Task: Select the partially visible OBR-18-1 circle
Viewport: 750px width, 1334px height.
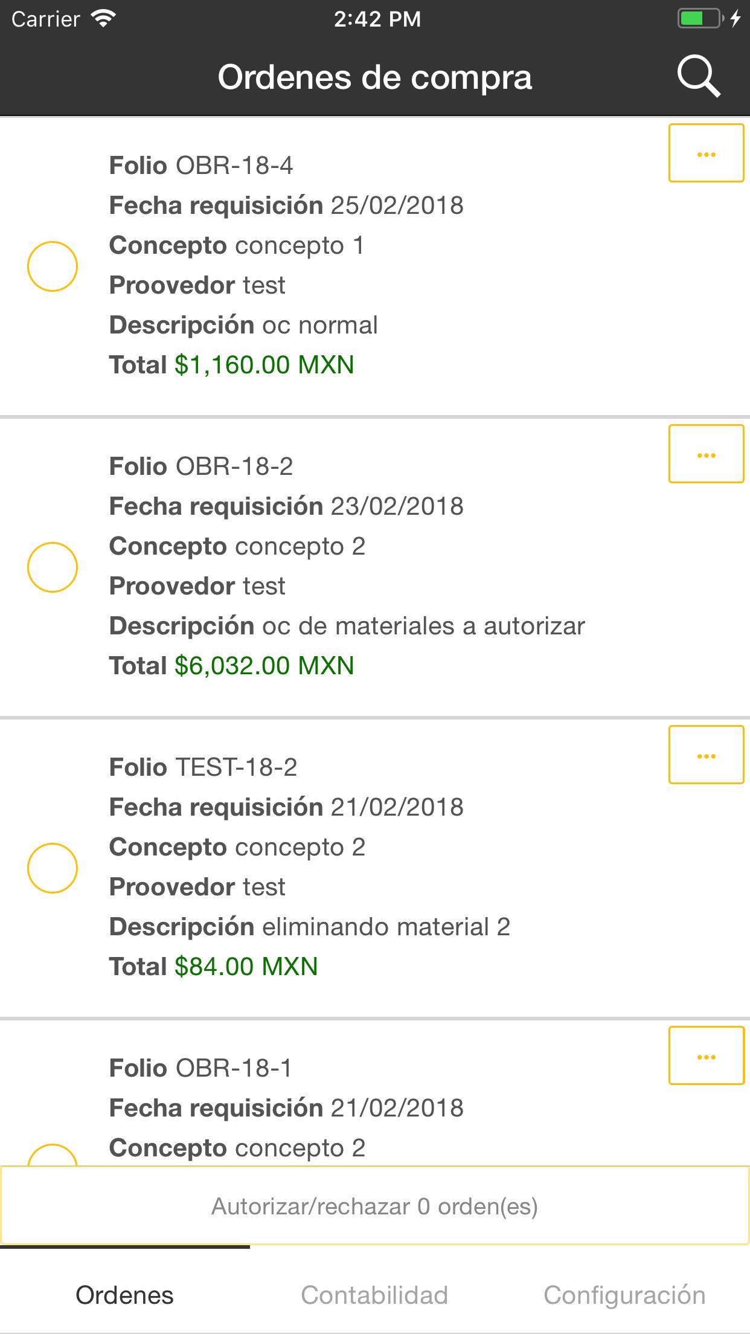Action: coord(53,1155)
